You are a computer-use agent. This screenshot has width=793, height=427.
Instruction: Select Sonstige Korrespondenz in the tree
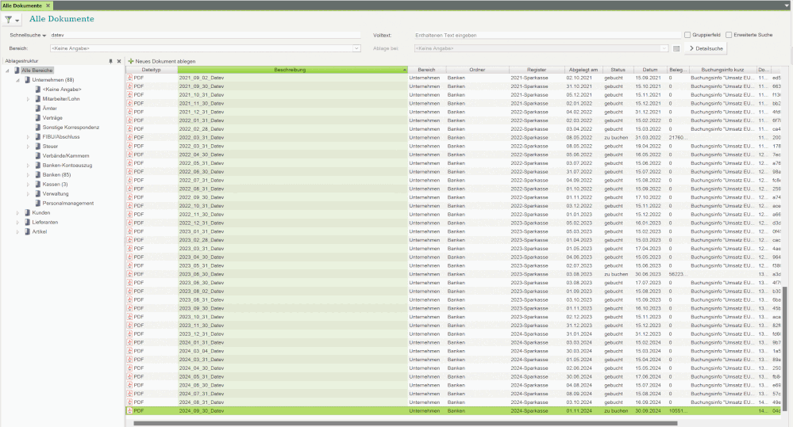71,128
